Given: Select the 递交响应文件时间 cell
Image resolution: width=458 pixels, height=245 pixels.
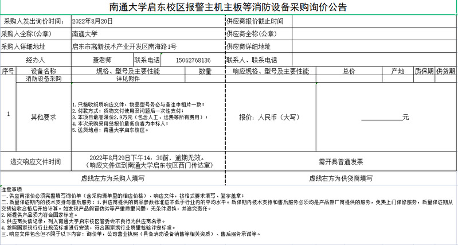Looking at the screenshot, I should tap(36, 161).
